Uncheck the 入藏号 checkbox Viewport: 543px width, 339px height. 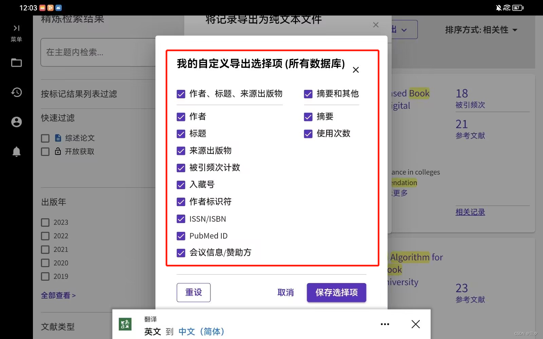click(x=181, y=185)
